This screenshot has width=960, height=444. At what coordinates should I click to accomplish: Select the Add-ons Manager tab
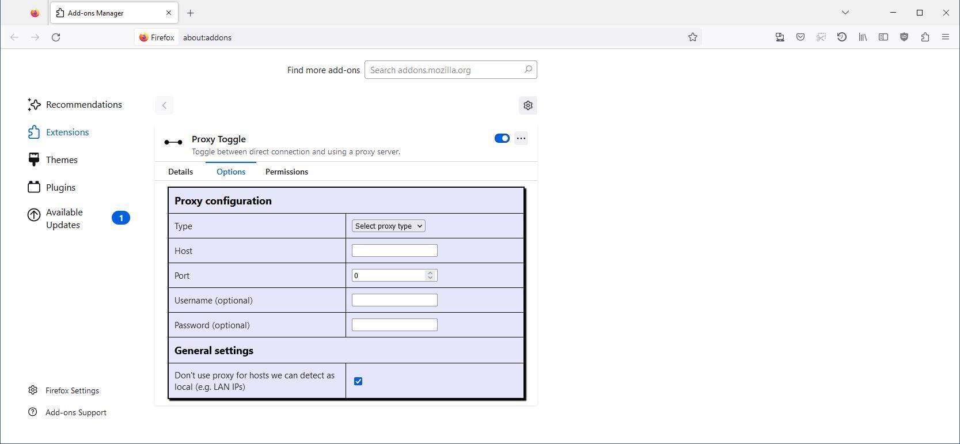(114, 13)
